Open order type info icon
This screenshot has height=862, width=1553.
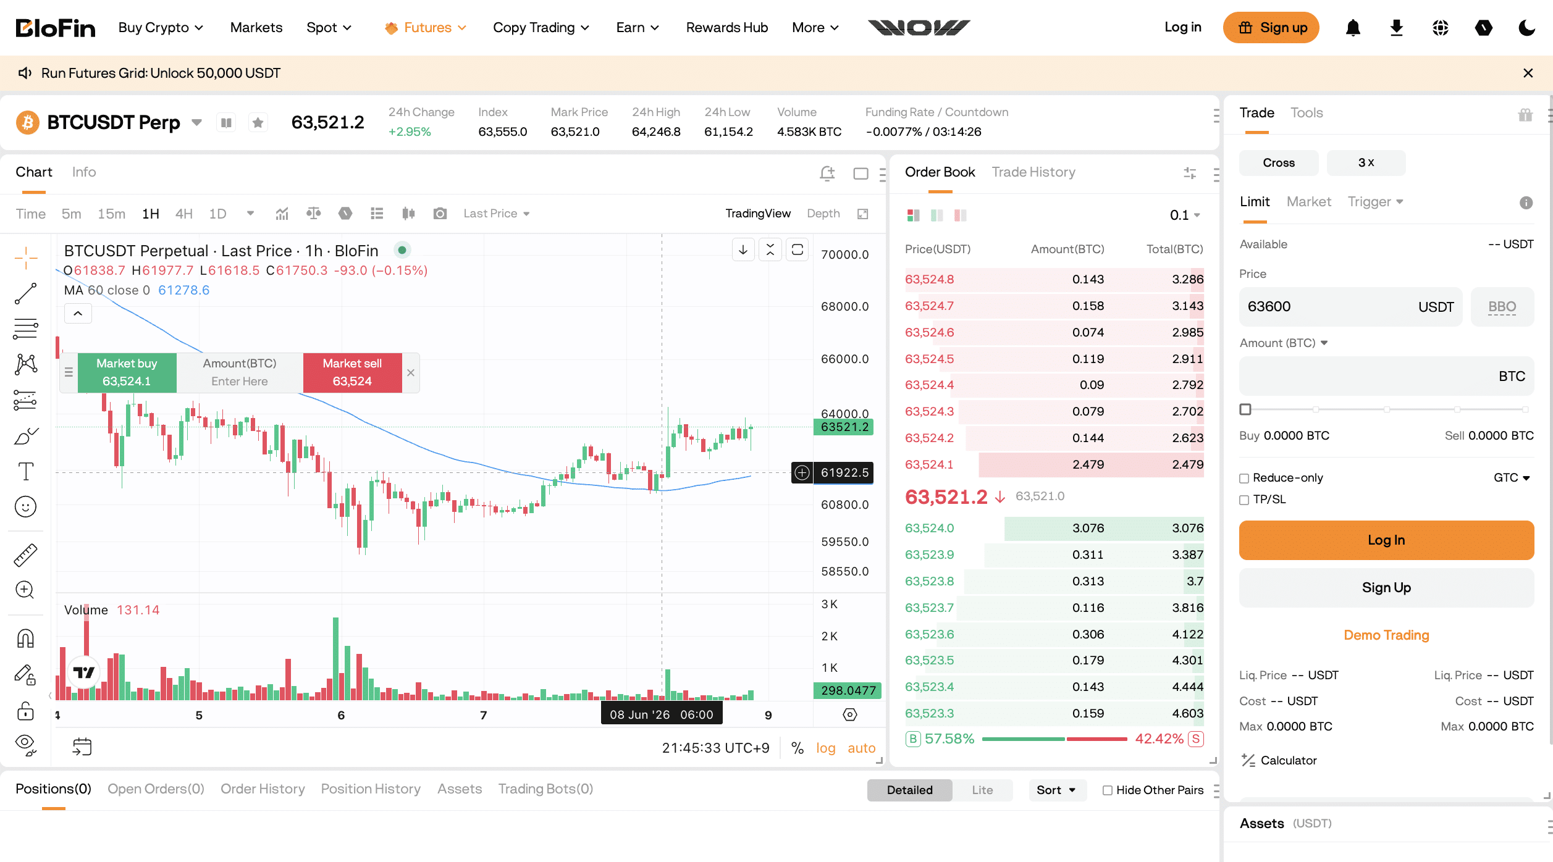coord(1526,203)
